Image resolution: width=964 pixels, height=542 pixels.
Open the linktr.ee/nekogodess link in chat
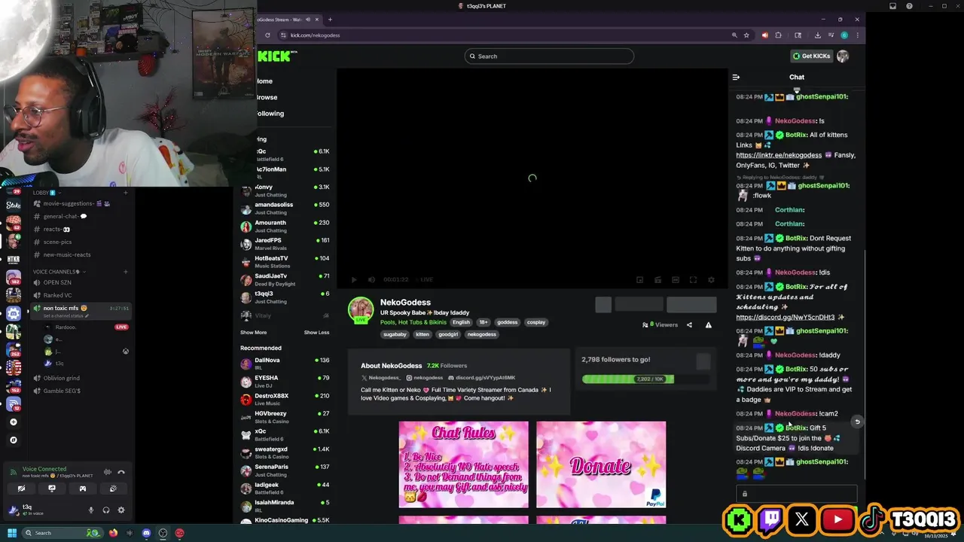click(779, 155)
